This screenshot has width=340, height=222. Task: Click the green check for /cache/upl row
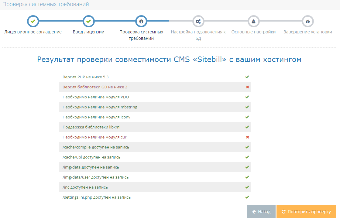(247, 157)
